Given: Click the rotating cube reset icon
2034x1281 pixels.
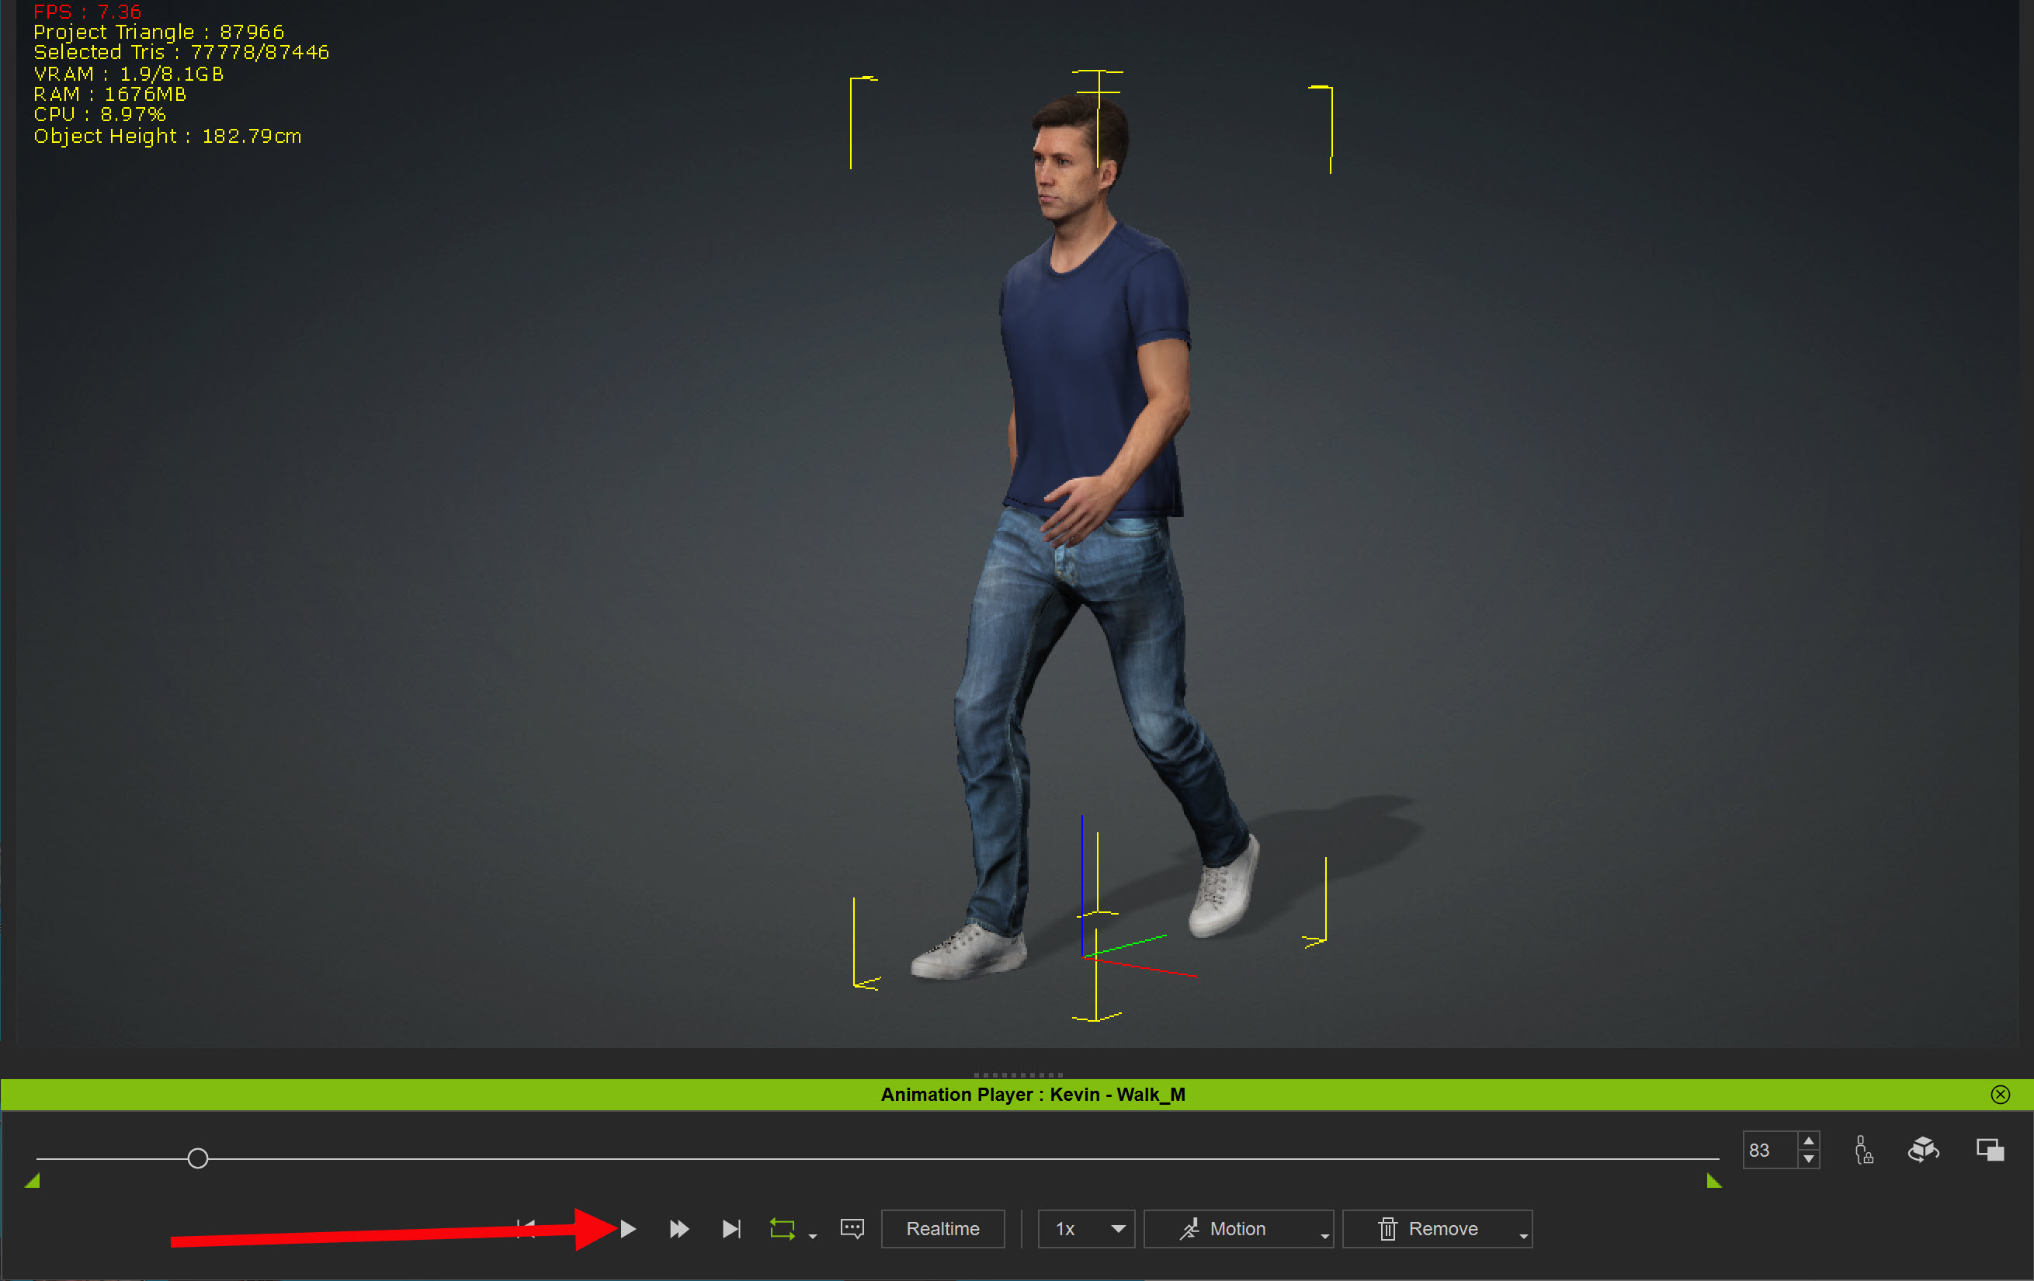Looking at the screenshot, I should (1923, 1150).
